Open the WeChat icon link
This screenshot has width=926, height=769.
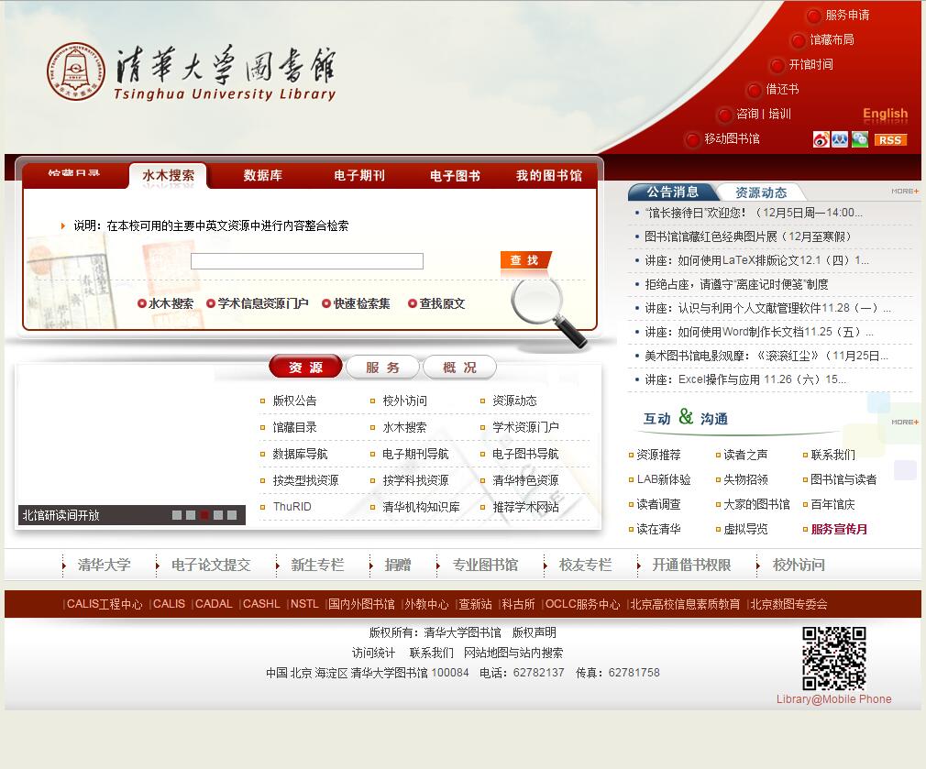(859, 139)
